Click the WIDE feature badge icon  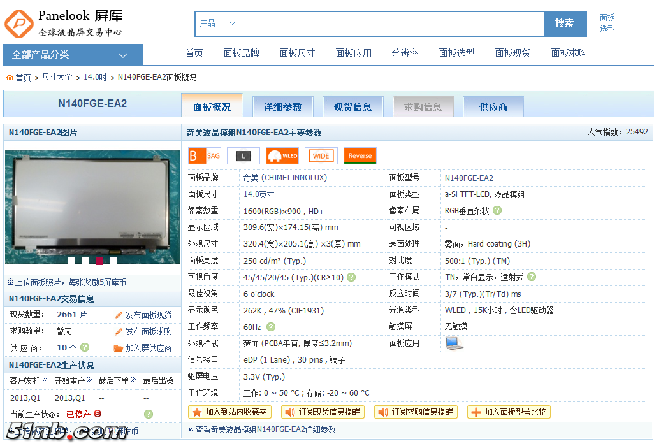point(321,155)
